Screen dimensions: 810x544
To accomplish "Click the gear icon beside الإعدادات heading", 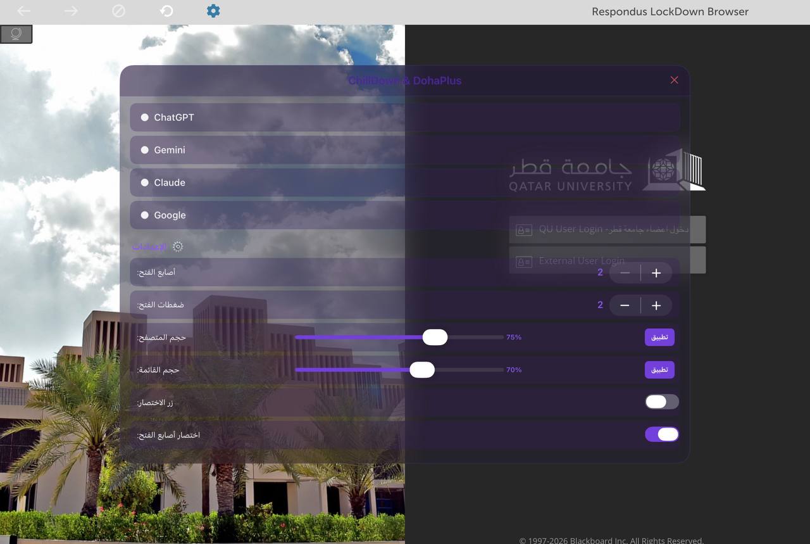I will (x=178, y=246).
